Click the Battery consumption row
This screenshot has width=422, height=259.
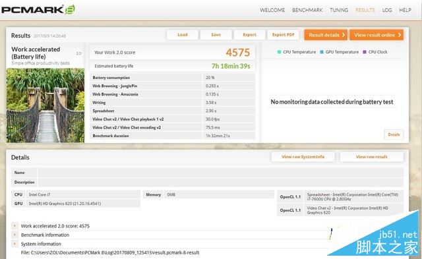tap(173, 78)
